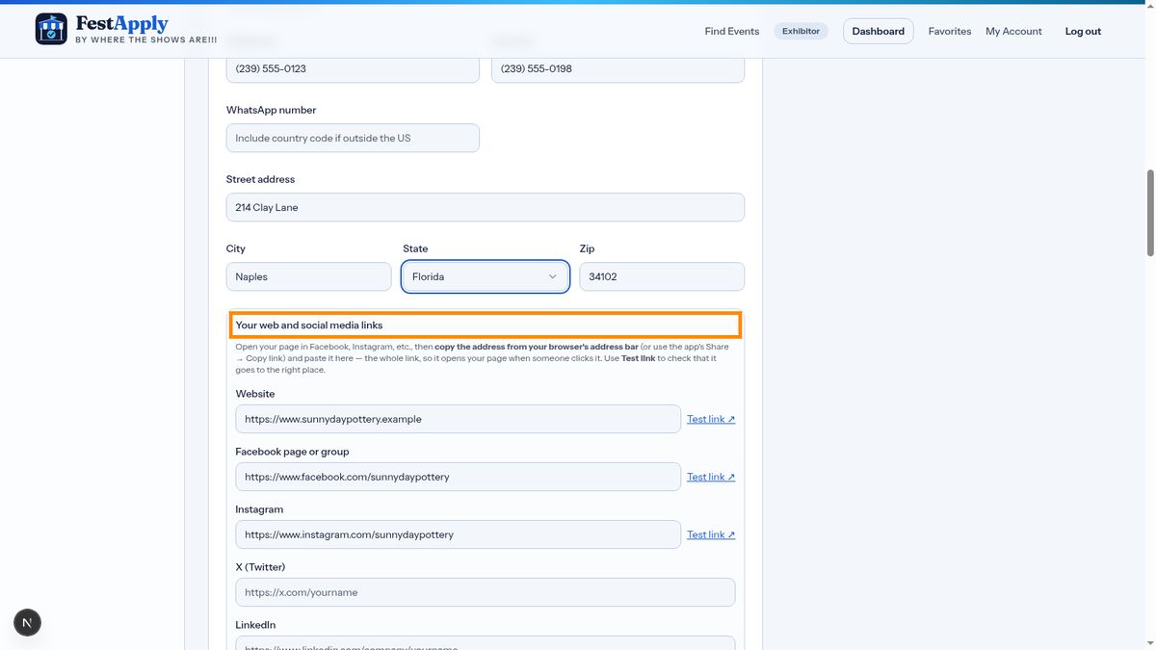The height and width of the screenshot is (650, 1156).
Task: Click the X (Twitter) URL field
Action: [x=486, y=592]
